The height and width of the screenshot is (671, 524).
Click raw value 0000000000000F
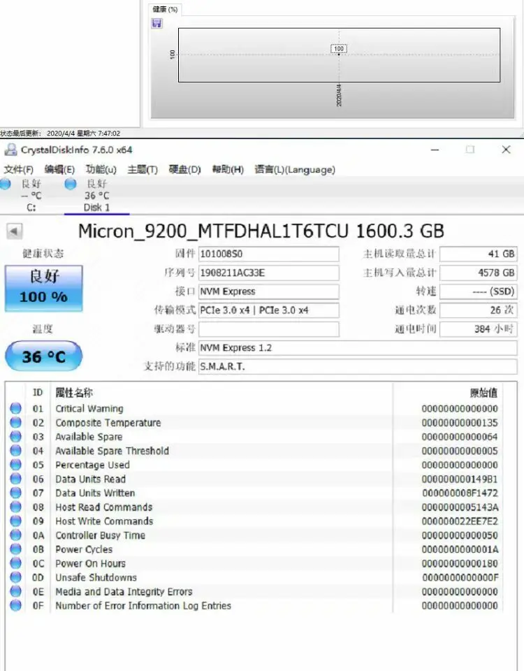(x=460, y=578)
